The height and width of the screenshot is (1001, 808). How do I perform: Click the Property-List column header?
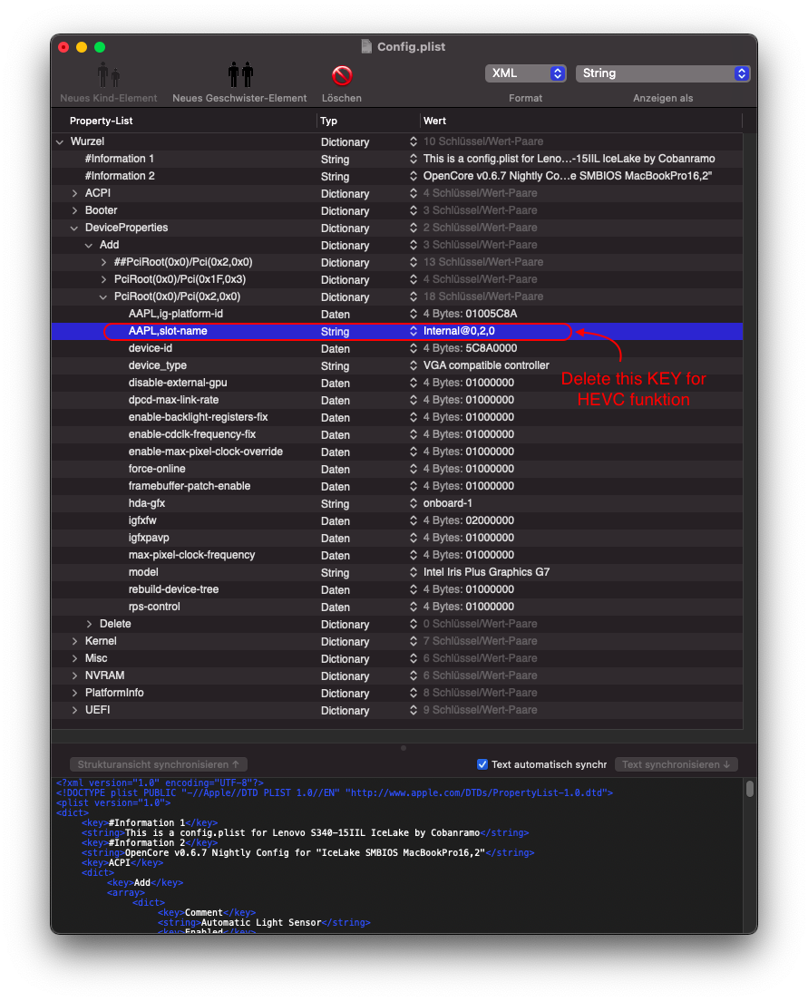point(101,121)
